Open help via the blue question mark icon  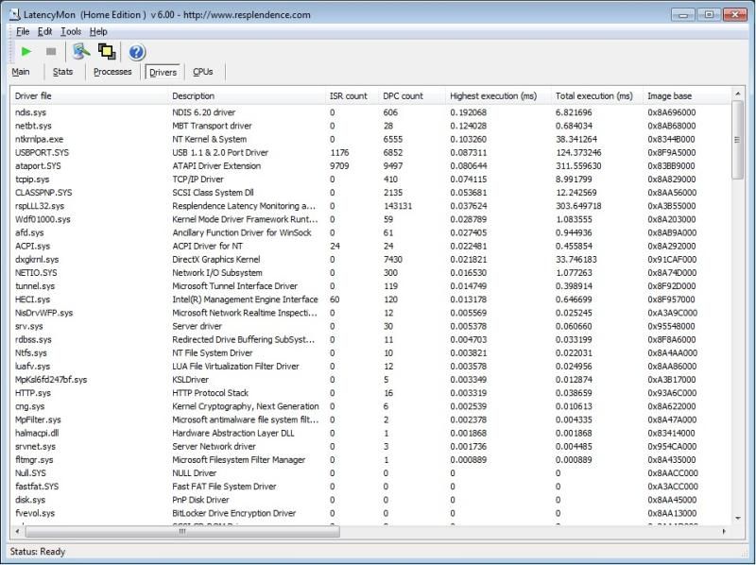(x=136, y=52)
